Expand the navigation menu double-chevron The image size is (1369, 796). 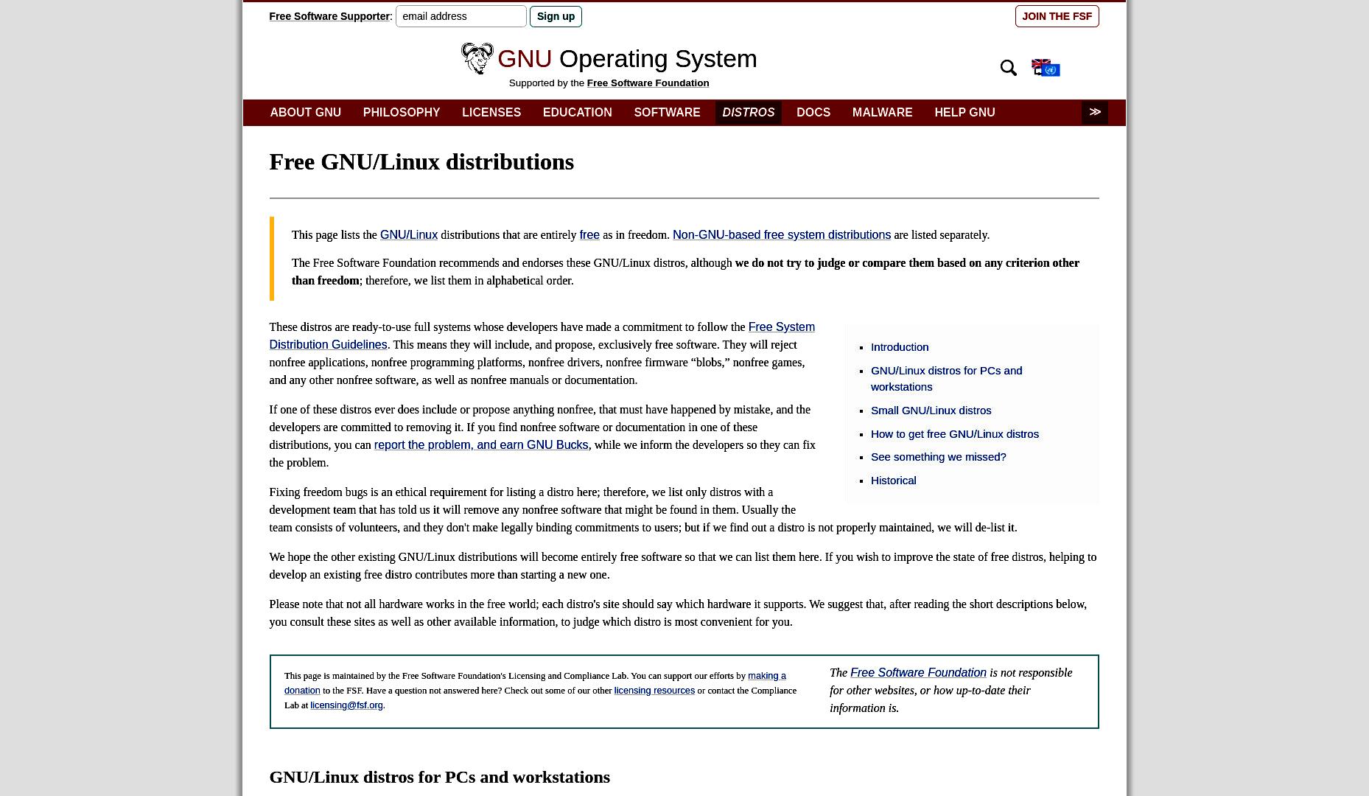1095,112
